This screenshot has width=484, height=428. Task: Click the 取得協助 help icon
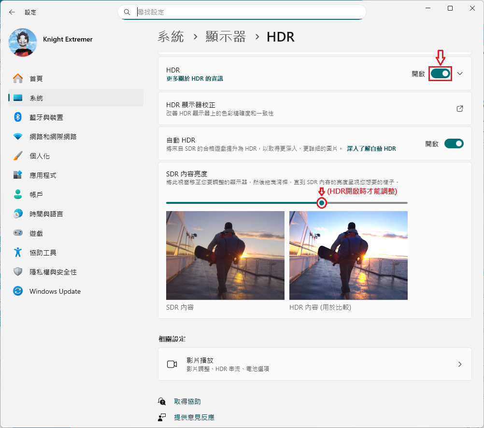point(162,401)
